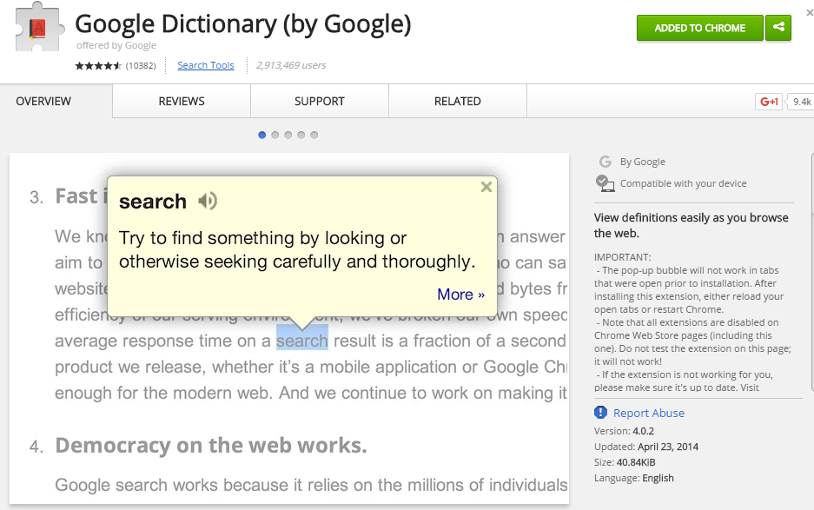This screenshot has height=510, width=814.
Task: Select the third screenshot carousel dot
Action: (x=288, y=135)
